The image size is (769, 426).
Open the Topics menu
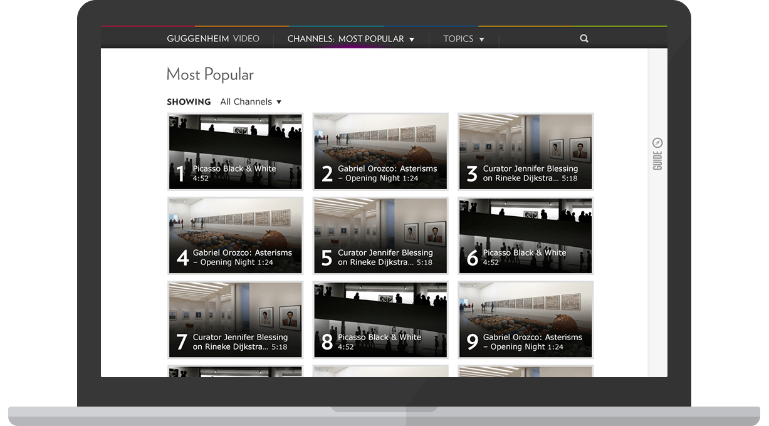458,39
